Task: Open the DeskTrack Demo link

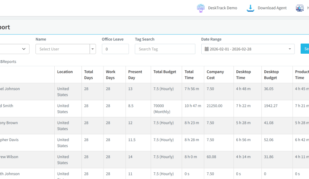Action: [223, 8]
